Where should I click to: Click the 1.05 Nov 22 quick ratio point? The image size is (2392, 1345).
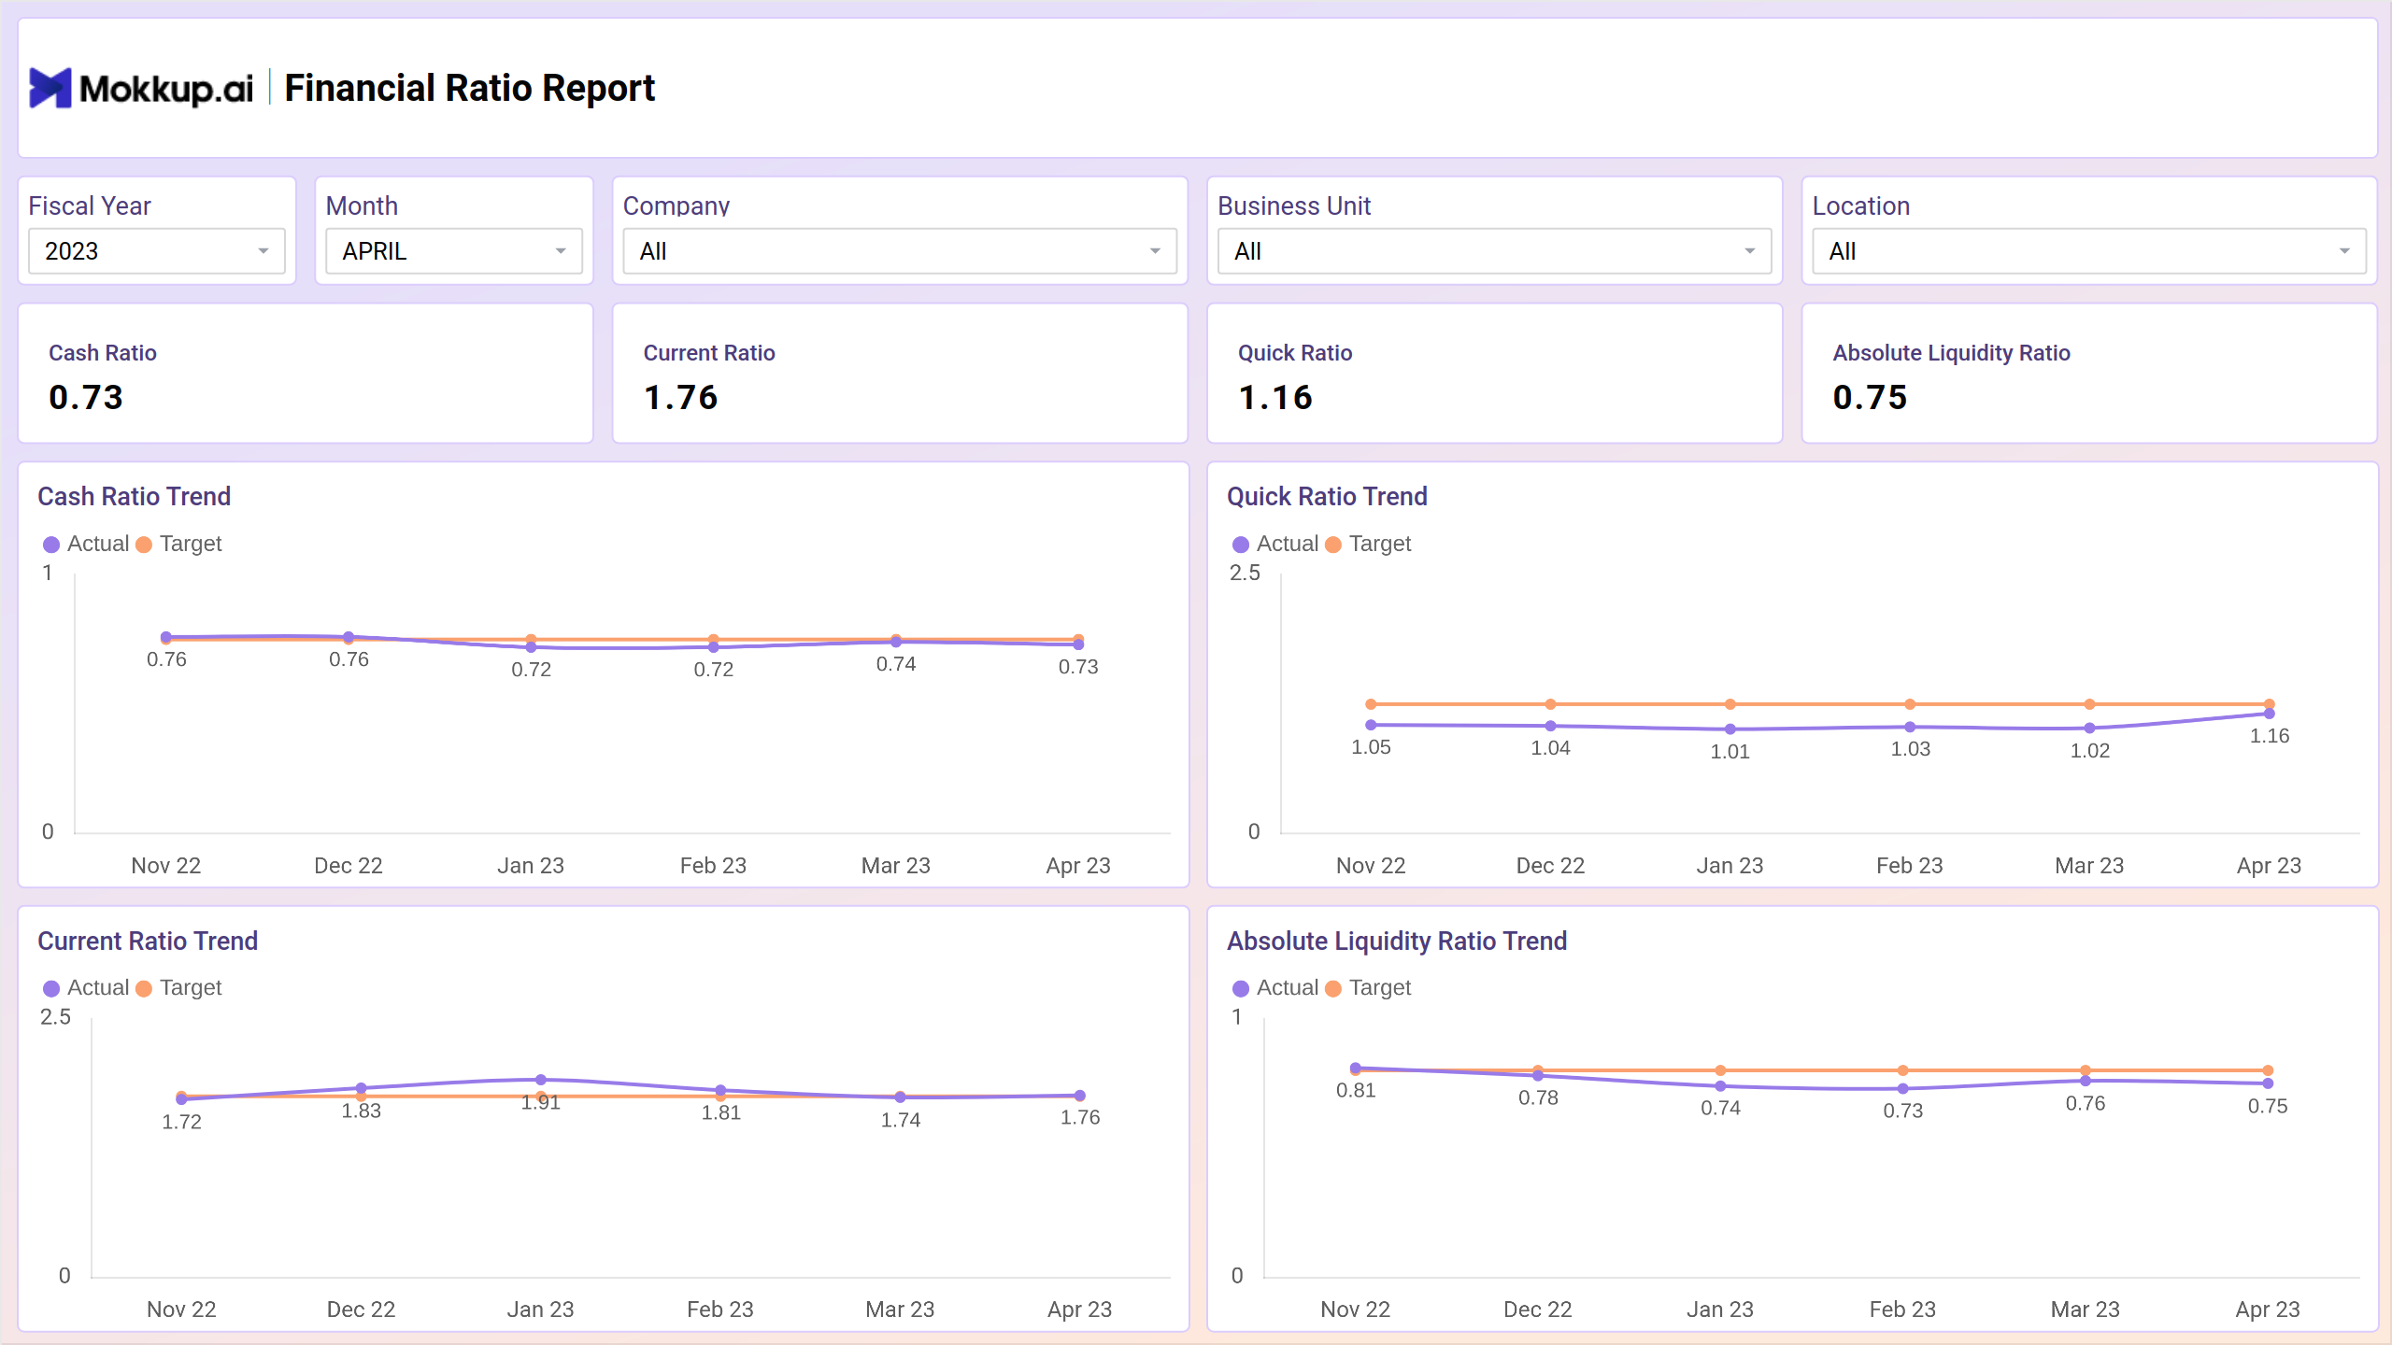pyautogui.click(x=1371, y=725)
